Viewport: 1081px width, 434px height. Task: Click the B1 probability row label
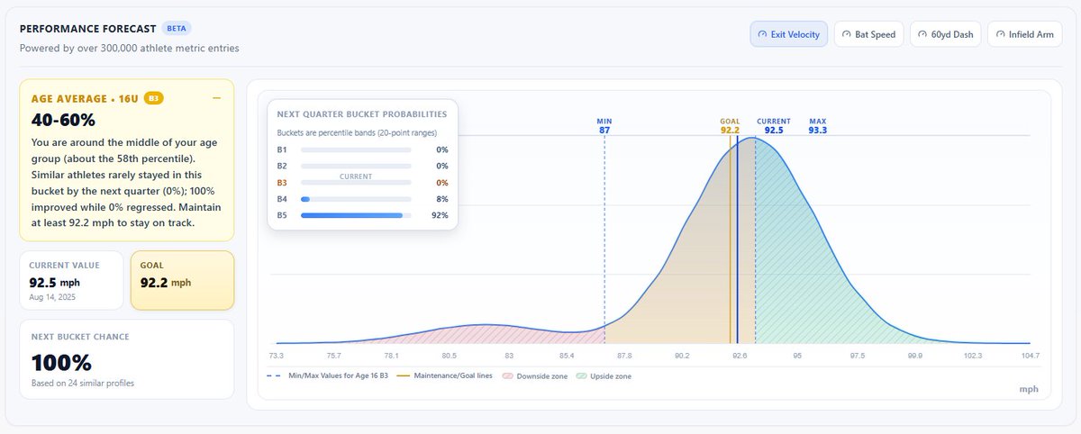pyautogui.click(x=282, y=149)
